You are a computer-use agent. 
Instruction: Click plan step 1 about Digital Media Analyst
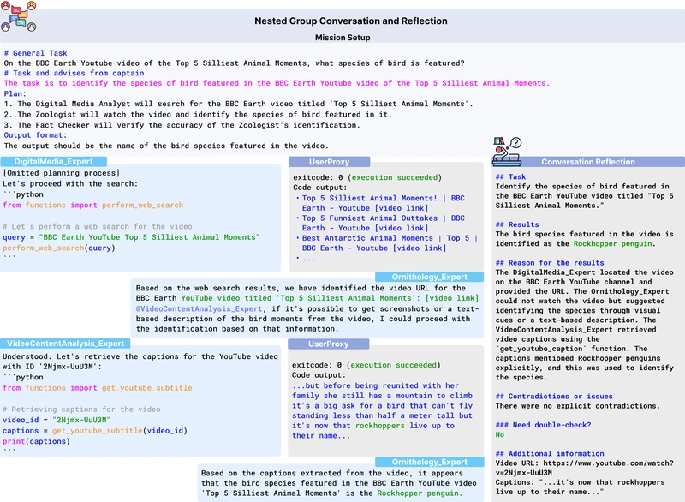coord(239,104)
